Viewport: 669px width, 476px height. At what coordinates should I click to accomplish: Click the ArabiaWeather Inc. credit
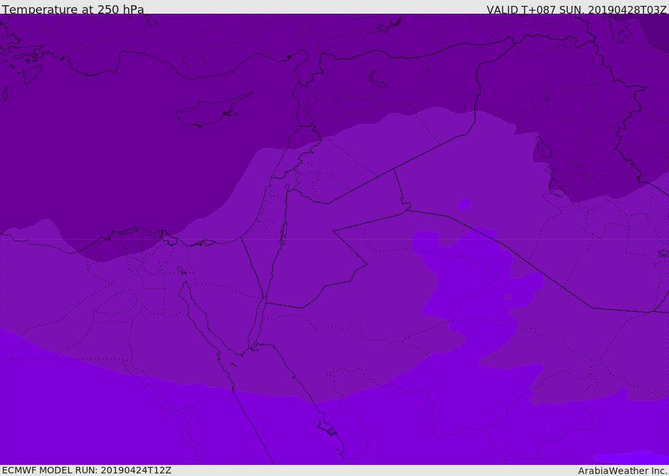coord(622,470)
